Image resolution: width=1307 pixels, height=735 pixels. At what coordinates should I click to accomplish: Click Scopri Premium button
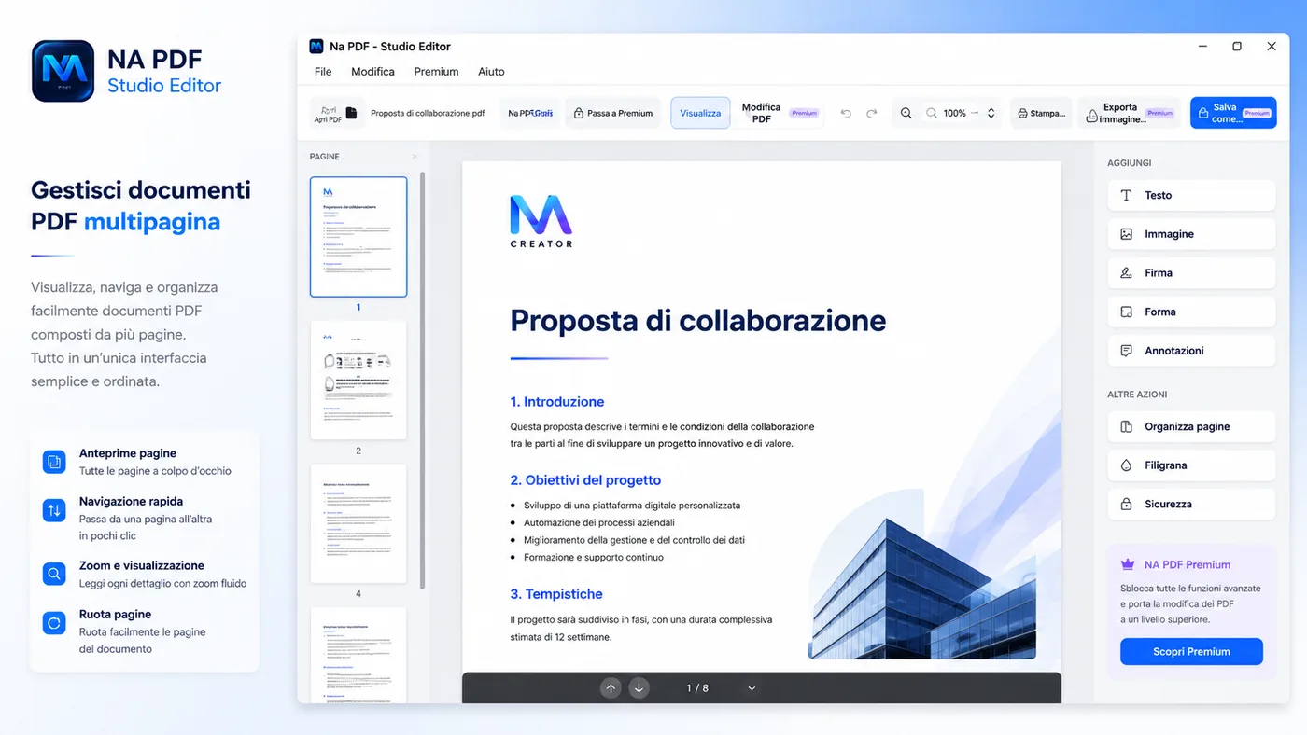[x=1191, y=651]
